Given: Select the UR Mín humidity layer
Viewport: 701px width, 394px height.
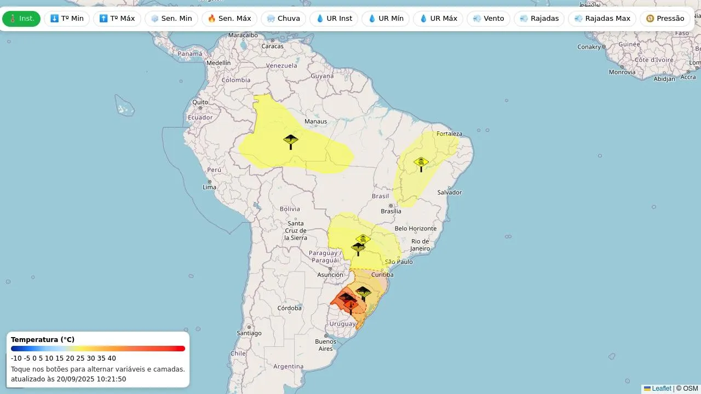Looking at the screenshot, I should click(x=386, y=19).
